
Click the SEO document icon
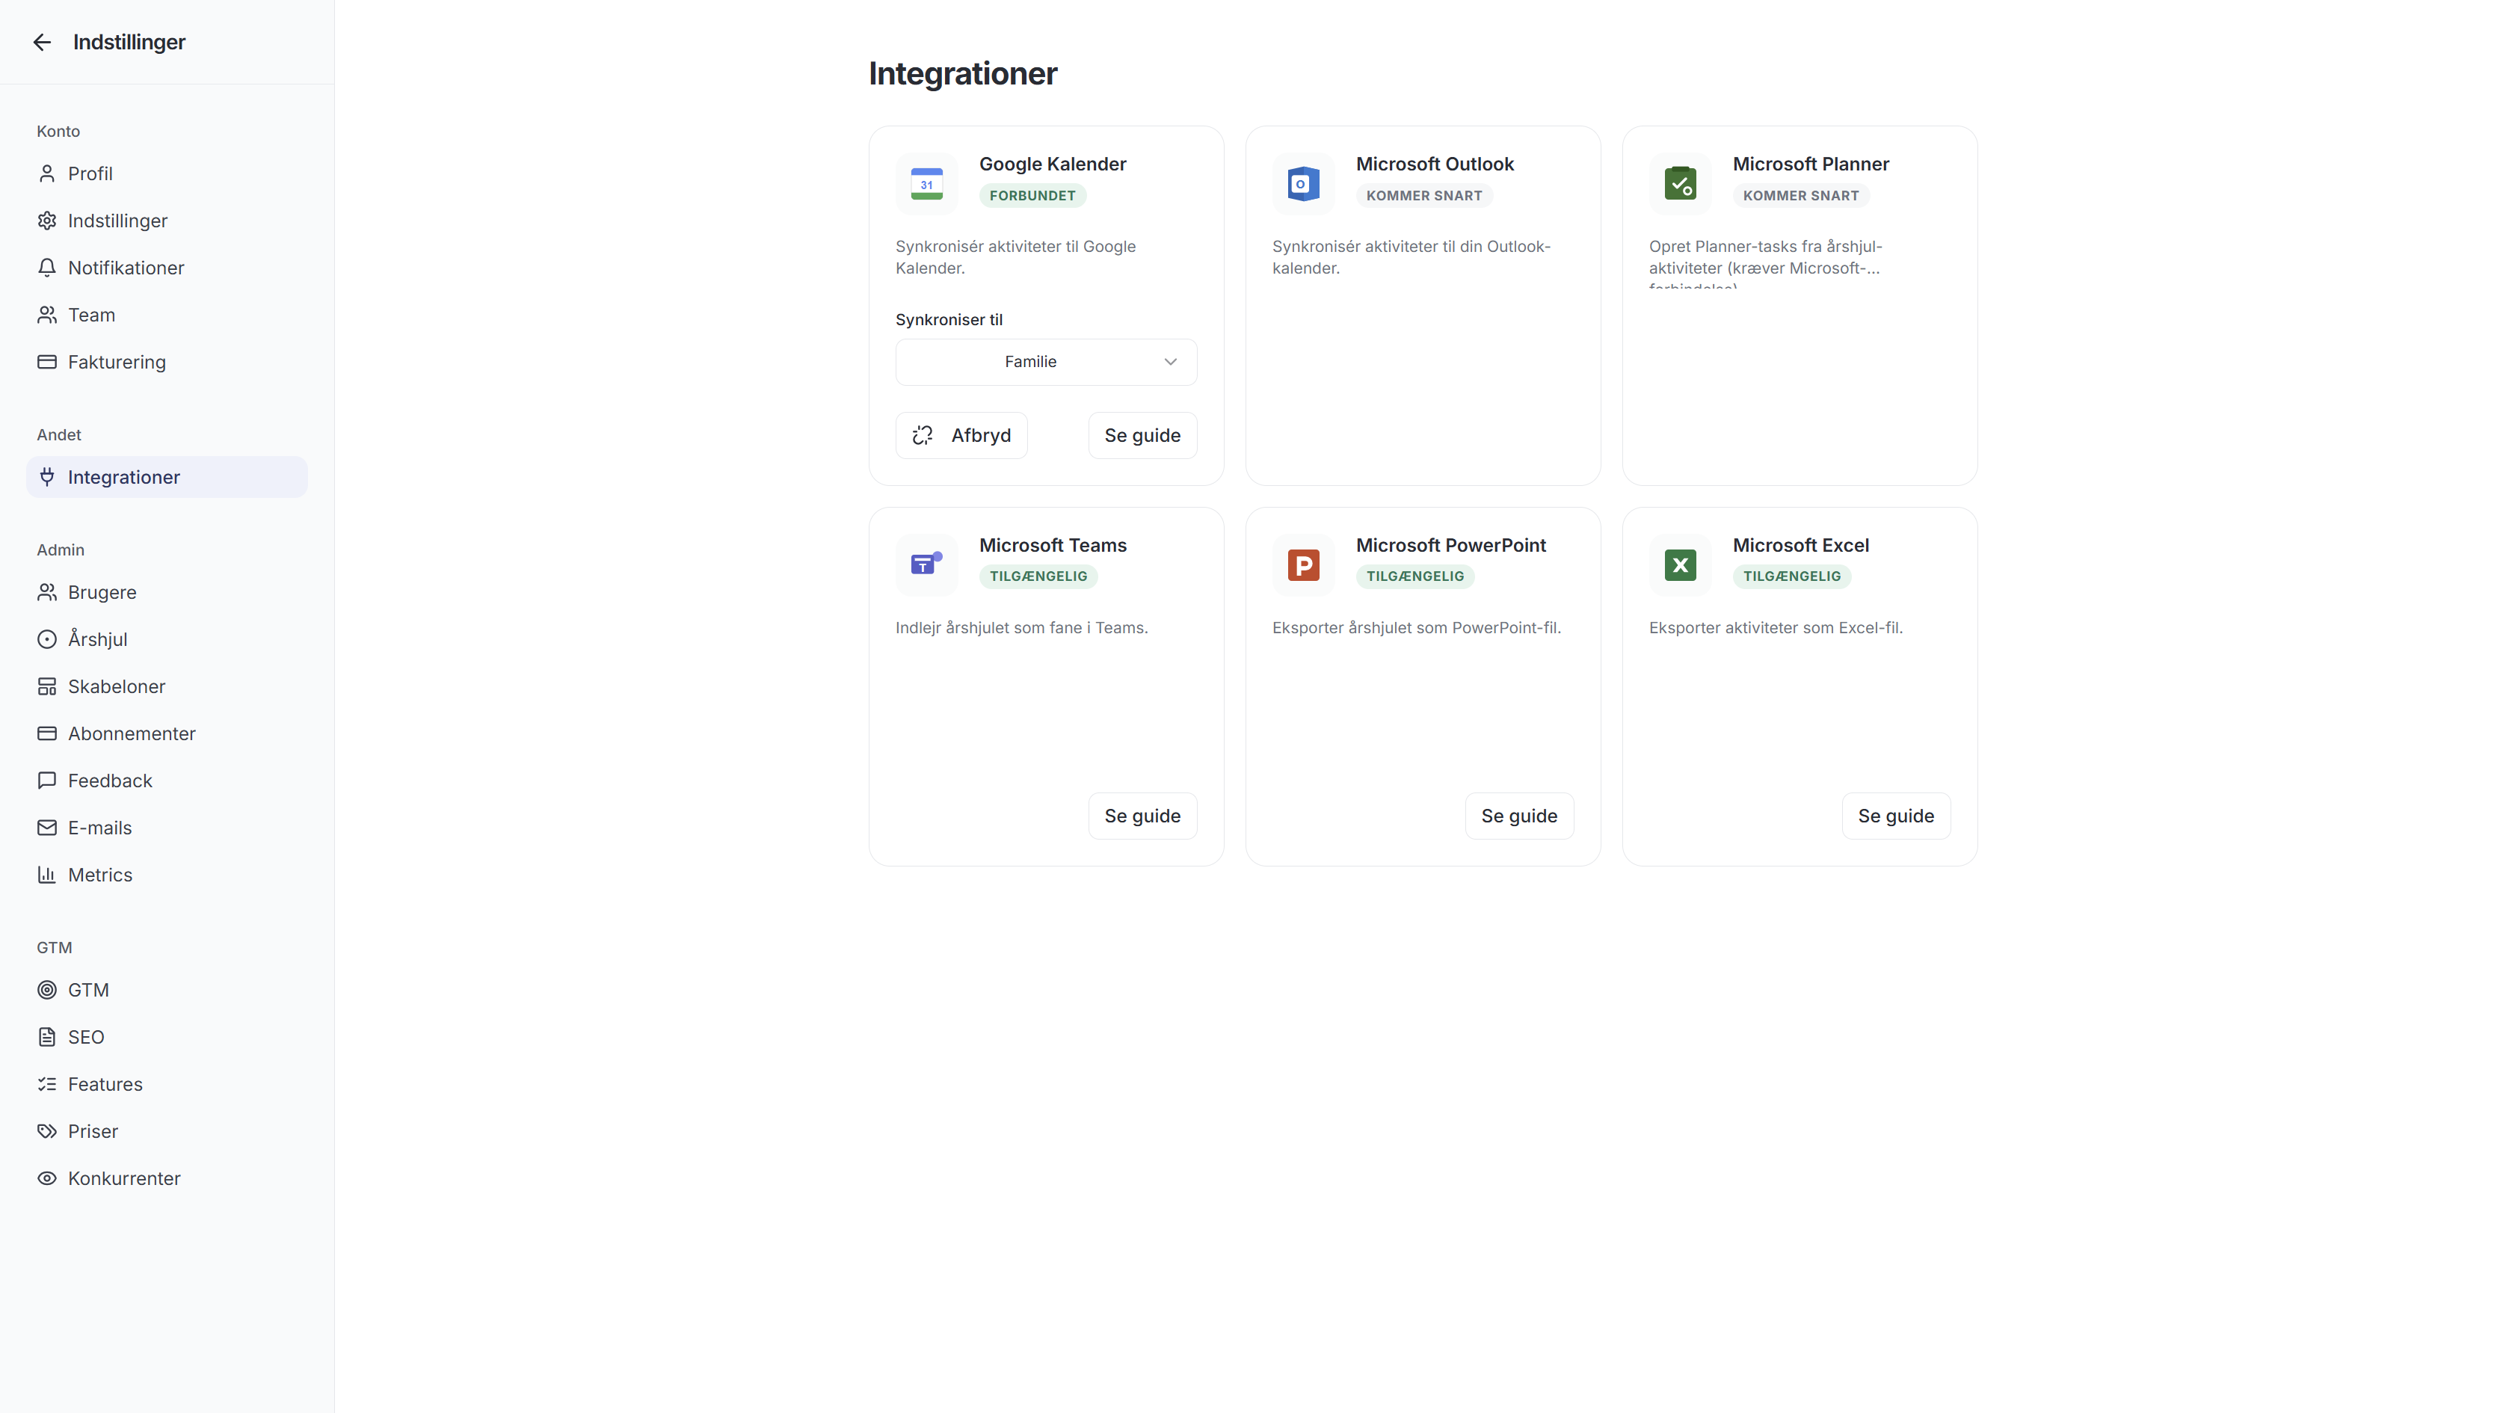tap(47, 1037)
